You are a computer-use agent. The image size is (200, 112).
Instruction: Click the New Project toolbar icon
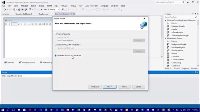pos(14,10)
